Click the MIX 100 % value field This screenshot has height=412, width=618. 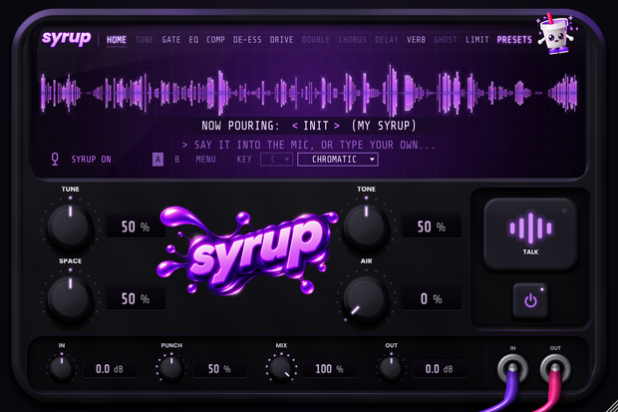pyautogui.click(x=330, y=369)
